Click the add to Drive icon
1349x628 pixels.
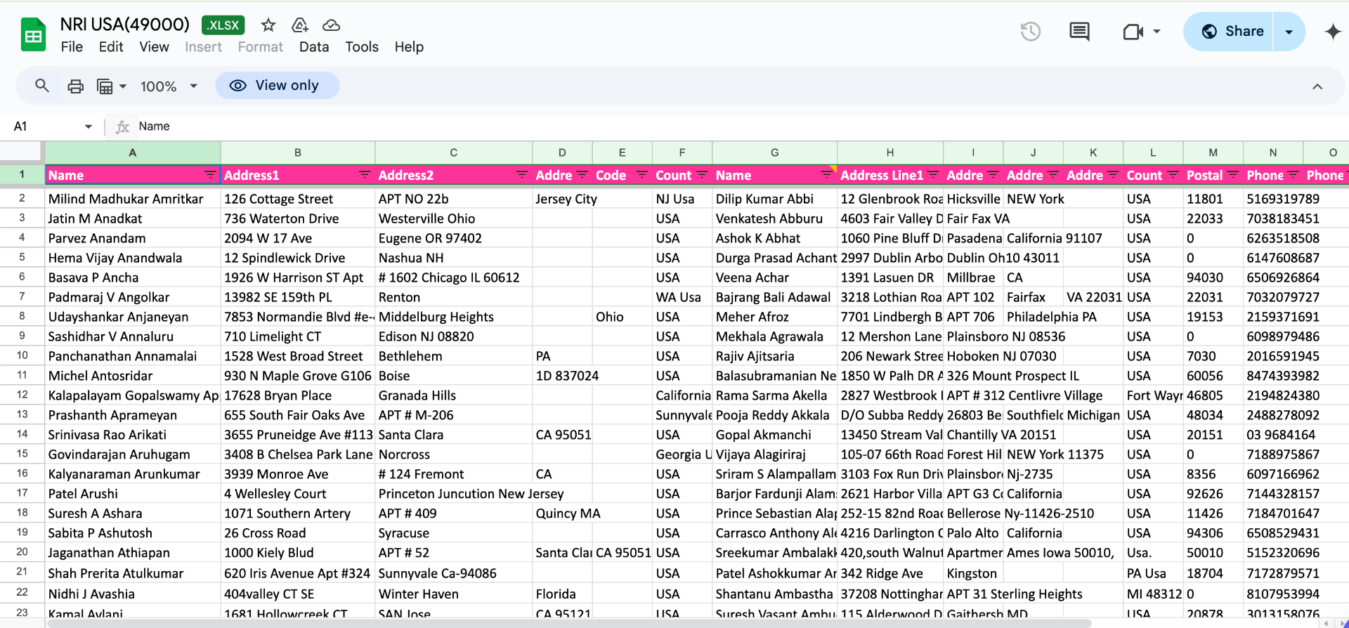(x=300, y=25)
